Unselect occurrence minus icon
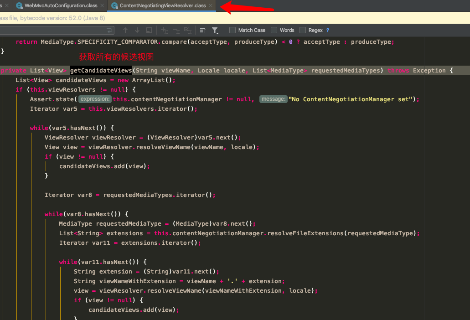 tap(176, 30)
